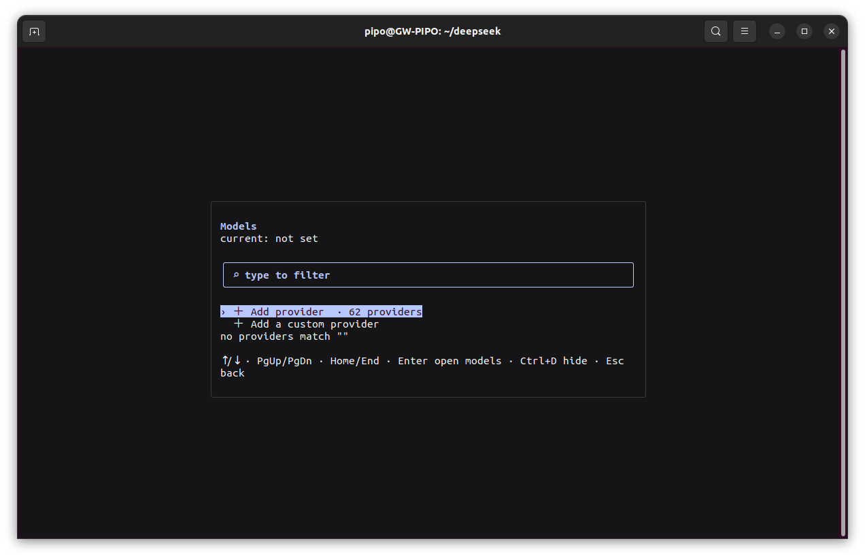
Task: Click the plus icon beside Add provider
Action: pos(239,312)
